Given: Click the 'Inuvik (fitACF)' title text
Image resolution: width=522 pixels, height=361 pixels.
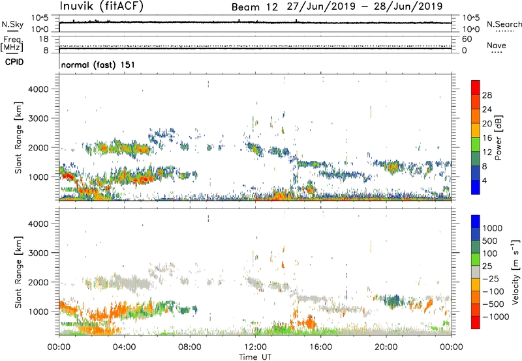Looking at the screenshot, I should click(x=102, y=7).
